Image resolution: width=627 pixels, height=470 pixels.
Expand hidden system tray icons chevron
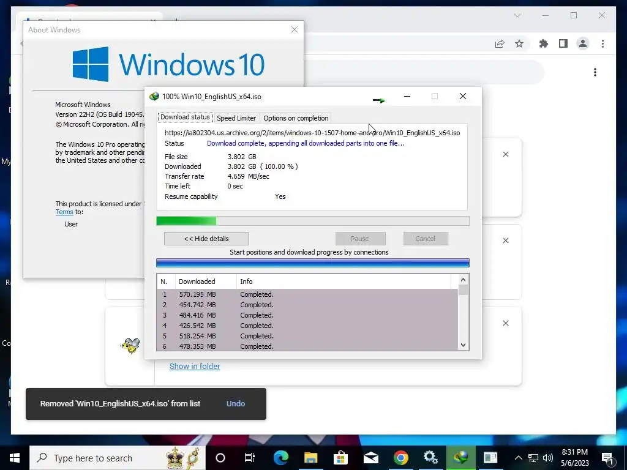pos(518,458)
